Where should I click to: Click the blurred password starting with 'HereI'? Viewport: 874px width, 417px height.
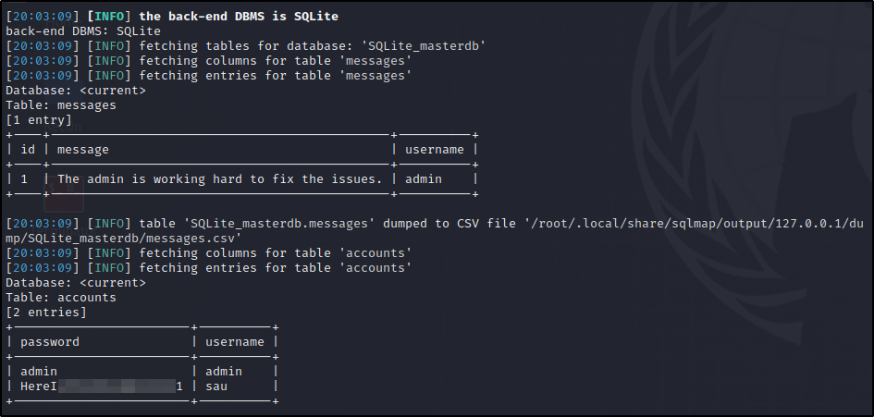(x=102, y=386)
